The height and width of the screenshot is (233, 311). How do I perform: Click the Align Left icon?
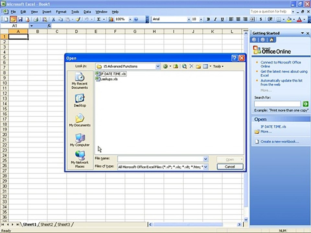(x=231, y=19)
